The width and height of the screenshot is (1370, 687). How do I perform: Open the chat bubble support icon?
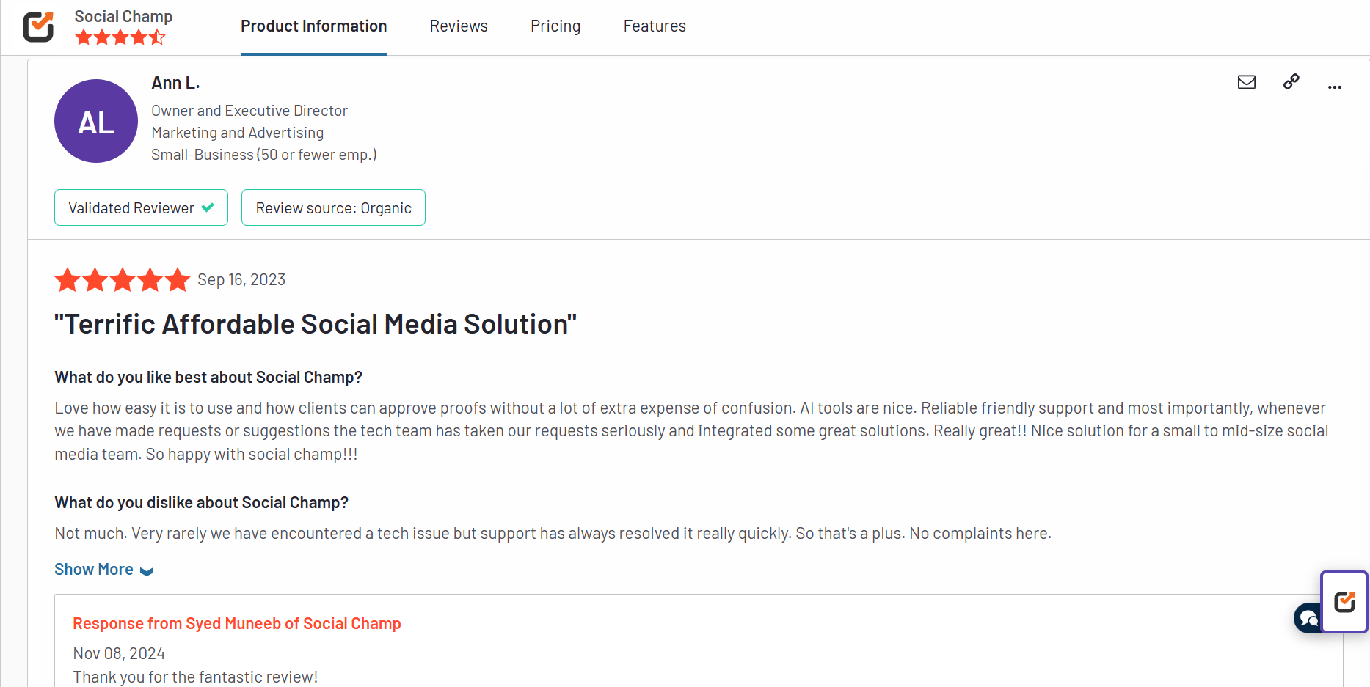tap(1307, 618)
